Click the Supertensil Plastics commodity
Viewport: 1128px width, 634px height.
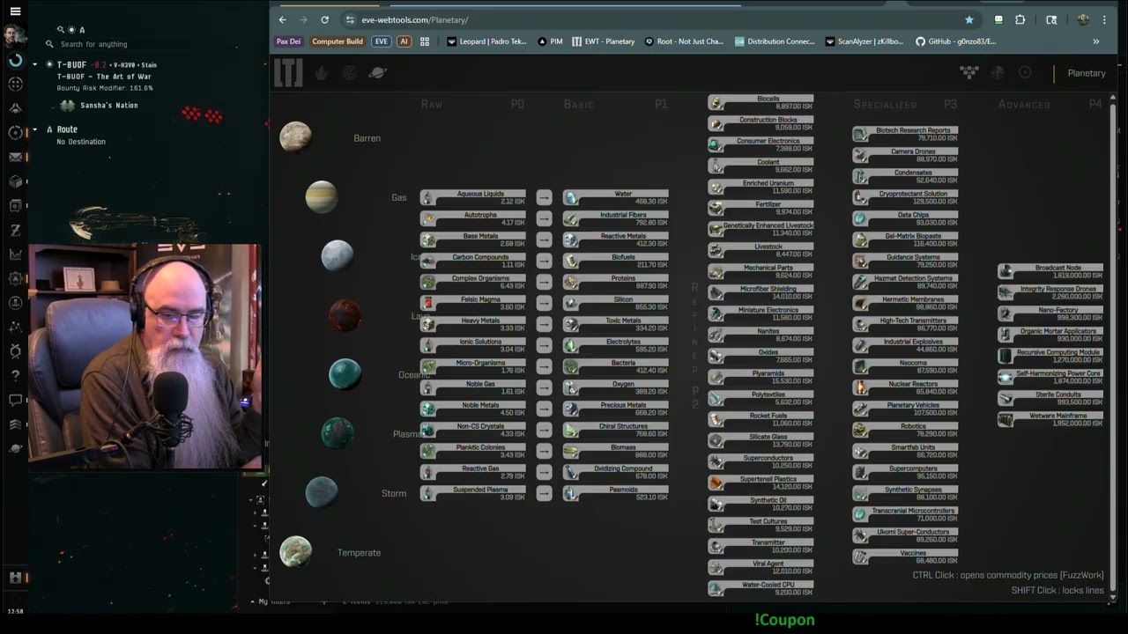[761, 483]
